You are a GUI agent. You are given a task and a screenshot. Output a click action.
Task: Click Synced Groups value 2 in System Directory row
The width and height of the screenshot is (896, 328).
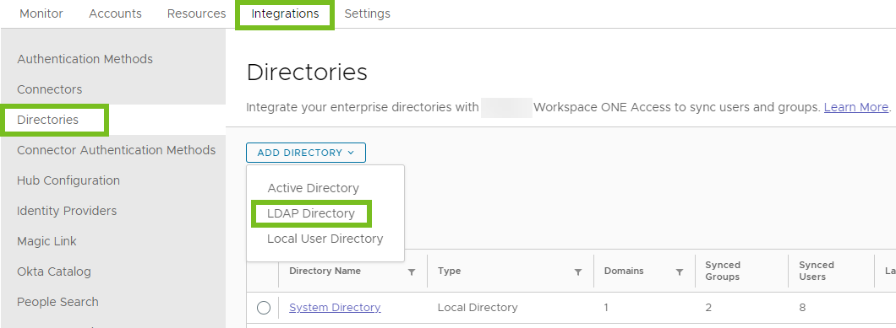(708, 308)
